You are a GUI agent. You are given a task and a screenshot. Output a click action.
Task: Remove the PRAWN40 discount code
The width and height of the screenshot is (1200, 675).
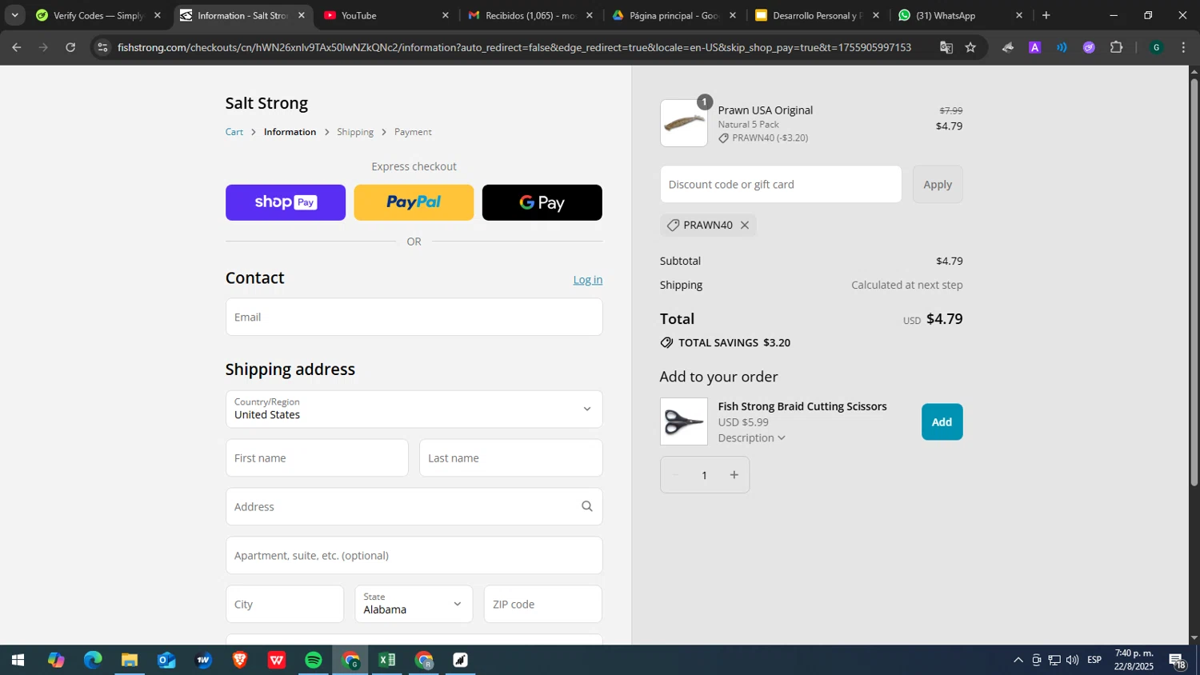coord(745,226)
